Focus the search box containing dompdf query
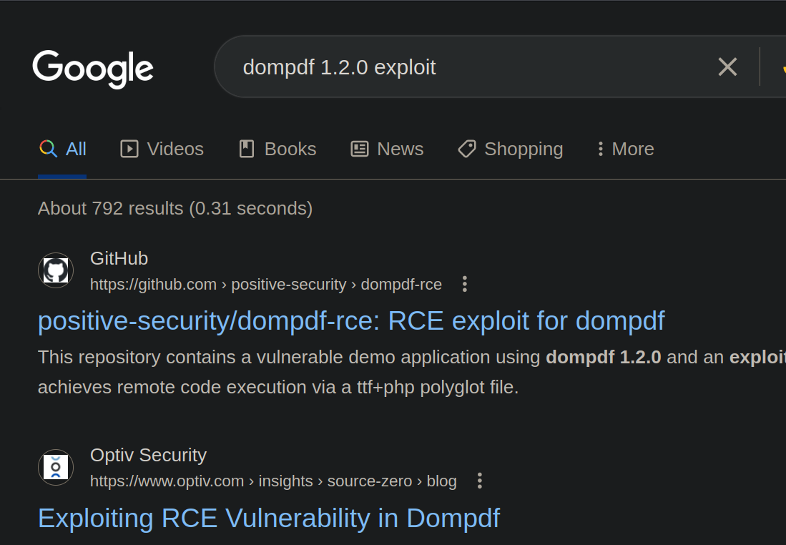 (x=429, y=67)
